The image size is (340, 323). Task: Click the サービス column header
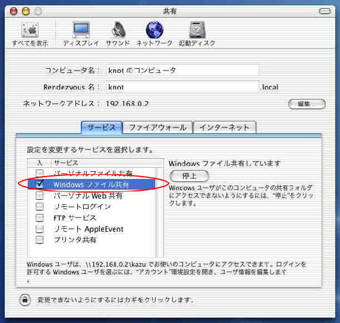click(108, 163)
